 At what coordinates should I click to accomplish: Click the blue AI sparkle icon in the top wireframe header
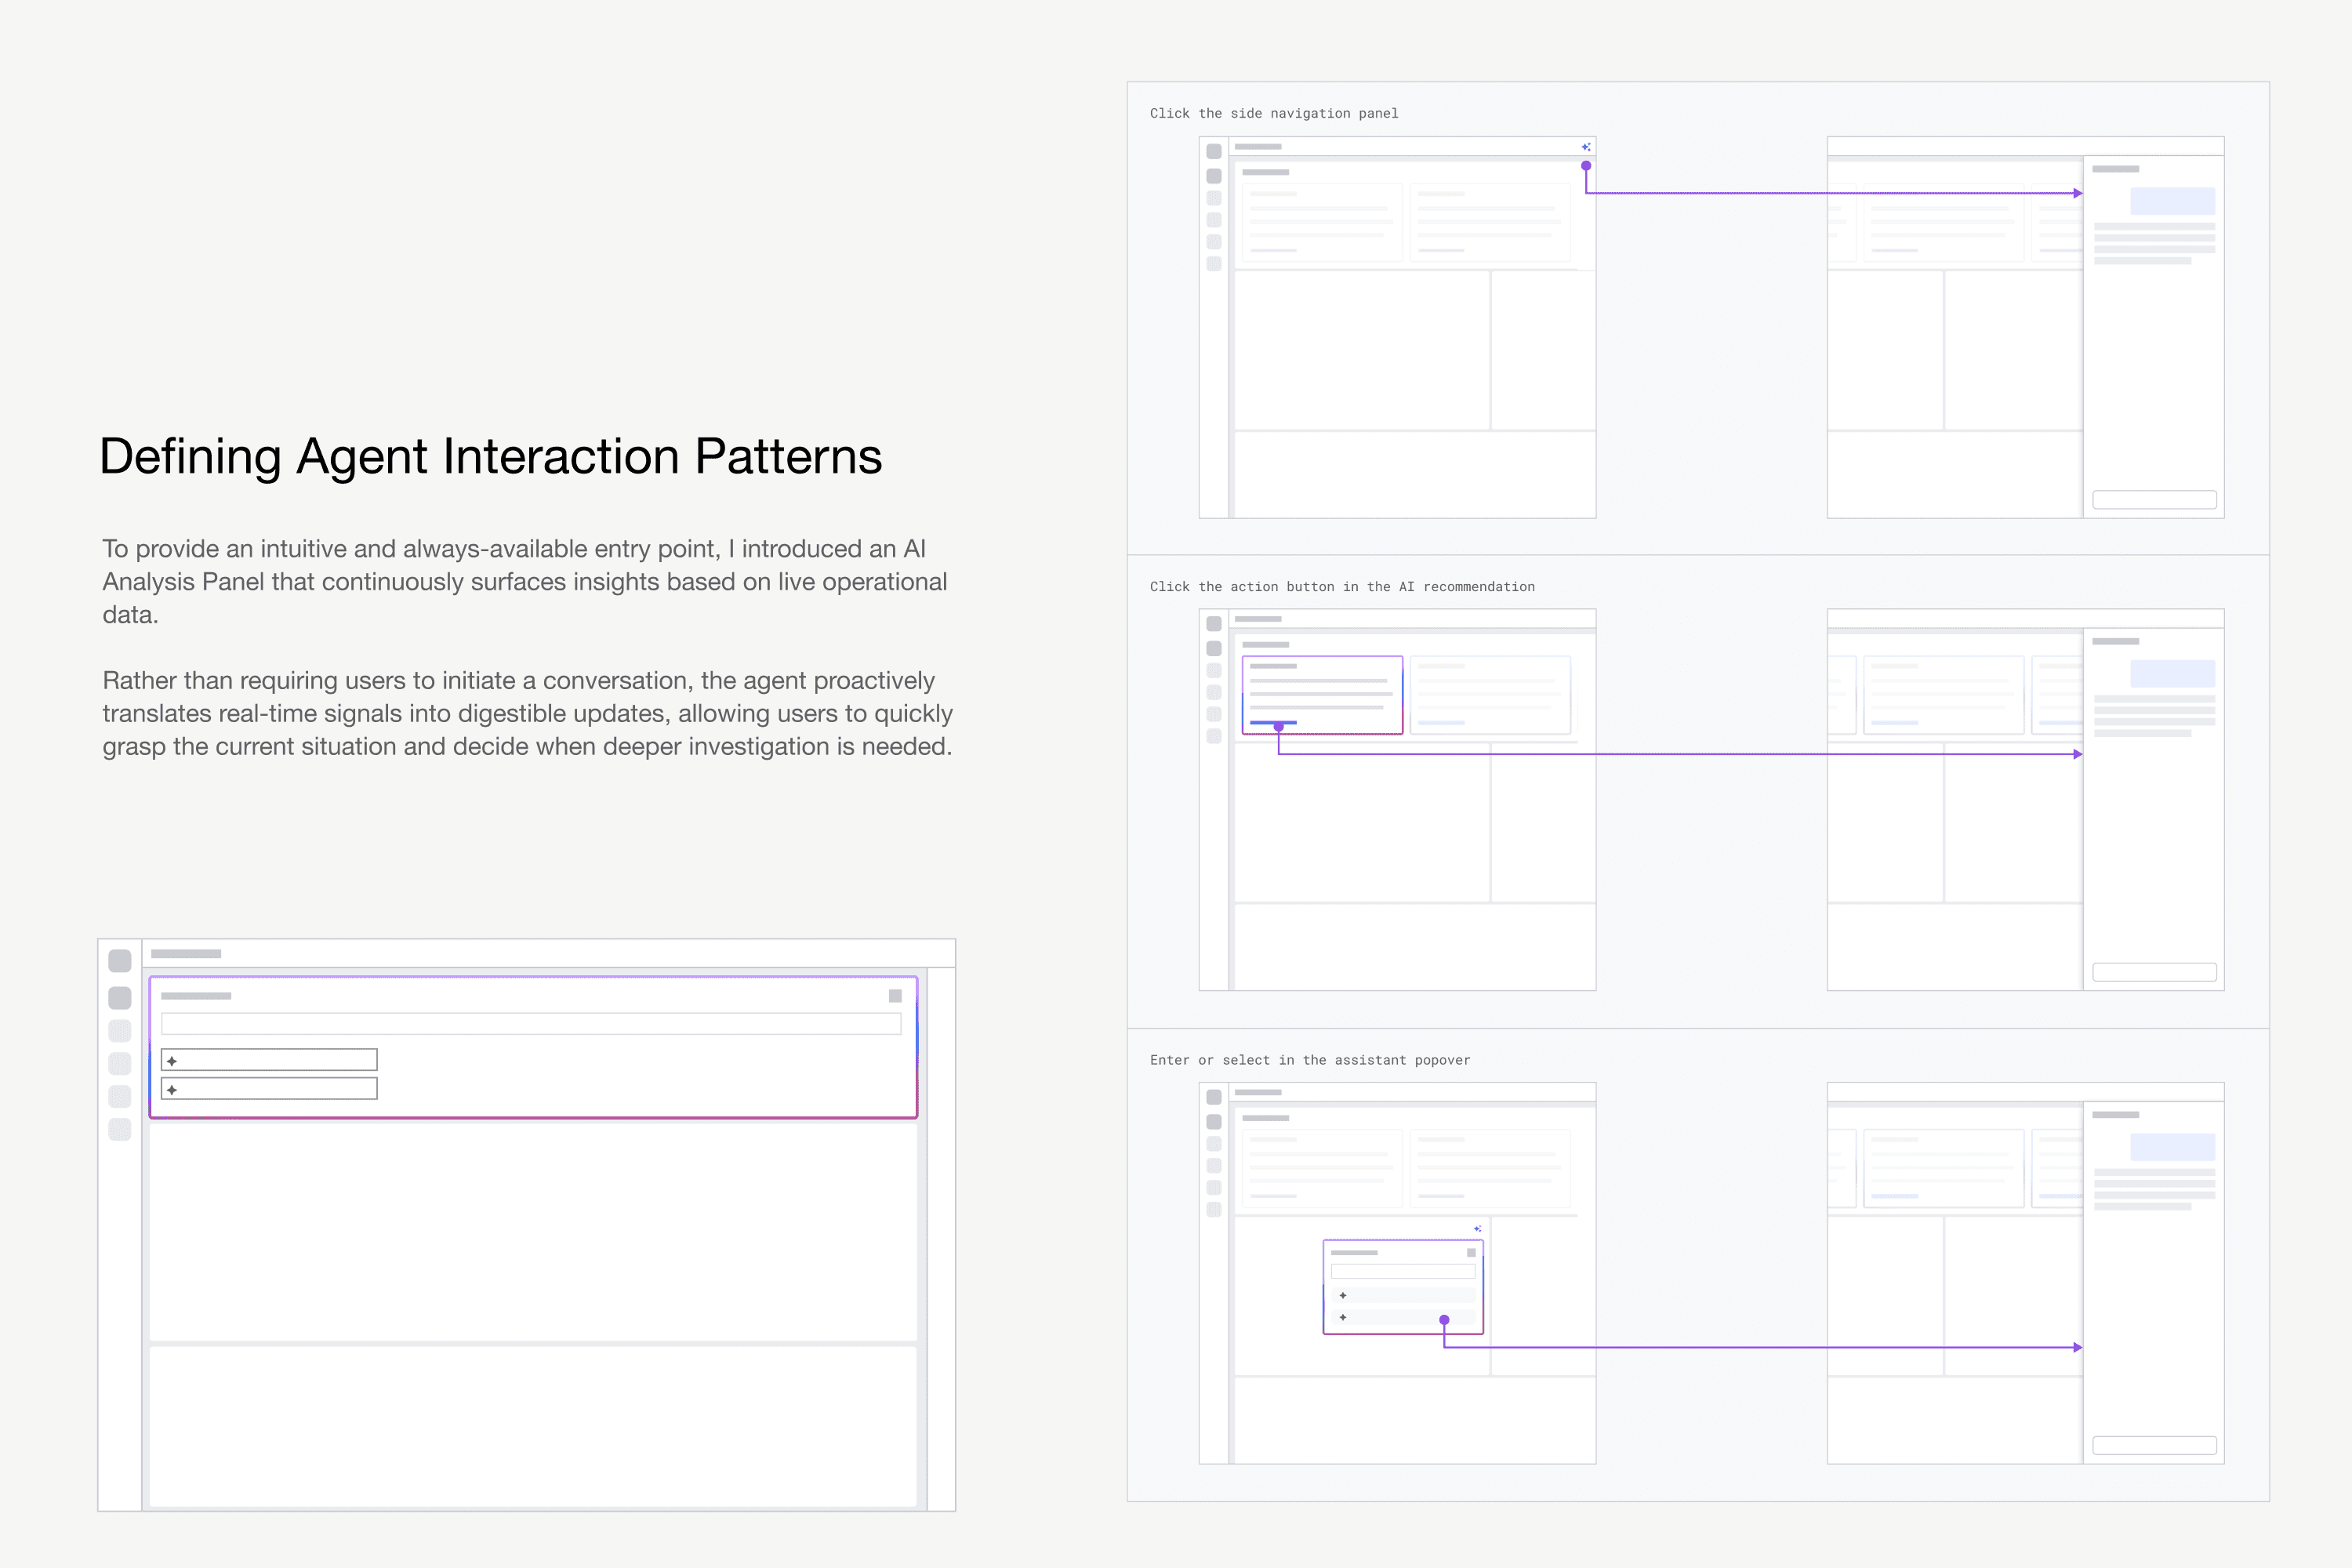click(1586, 147)
